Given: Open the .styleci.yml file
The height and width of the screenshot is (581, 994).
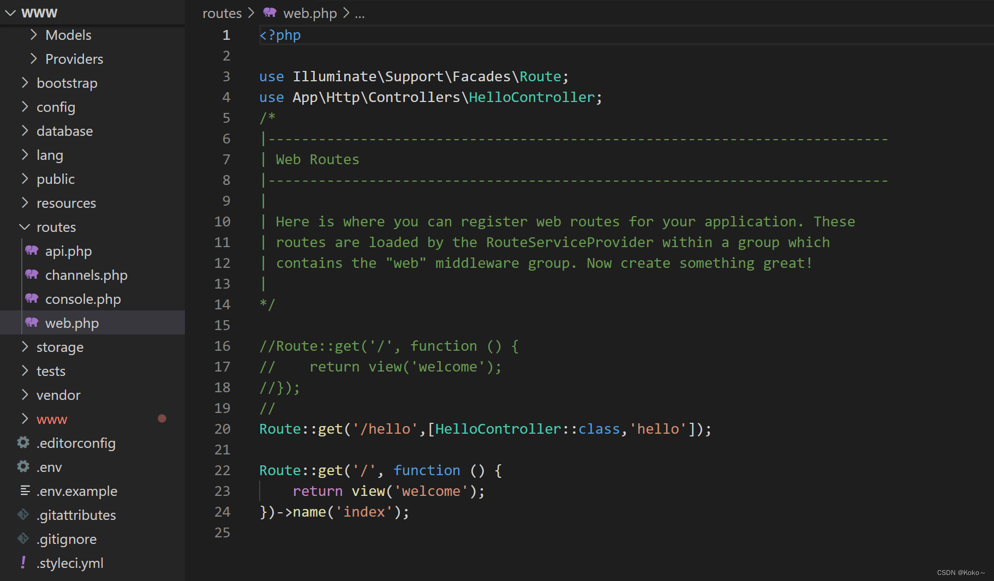Looking at the screenshot, I should pyautogui.click(x=70, y=563).
